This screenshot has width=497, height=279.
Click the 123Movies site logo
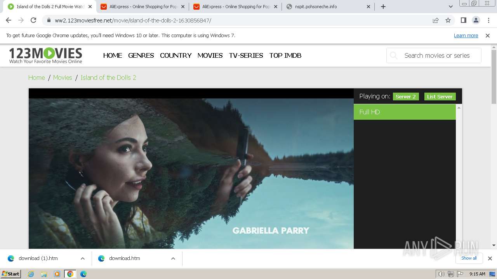[45, 55]
